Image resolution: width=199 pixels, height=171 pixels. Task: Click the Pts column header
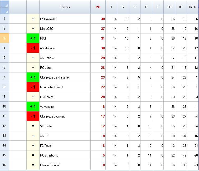[x=98, y=7]
